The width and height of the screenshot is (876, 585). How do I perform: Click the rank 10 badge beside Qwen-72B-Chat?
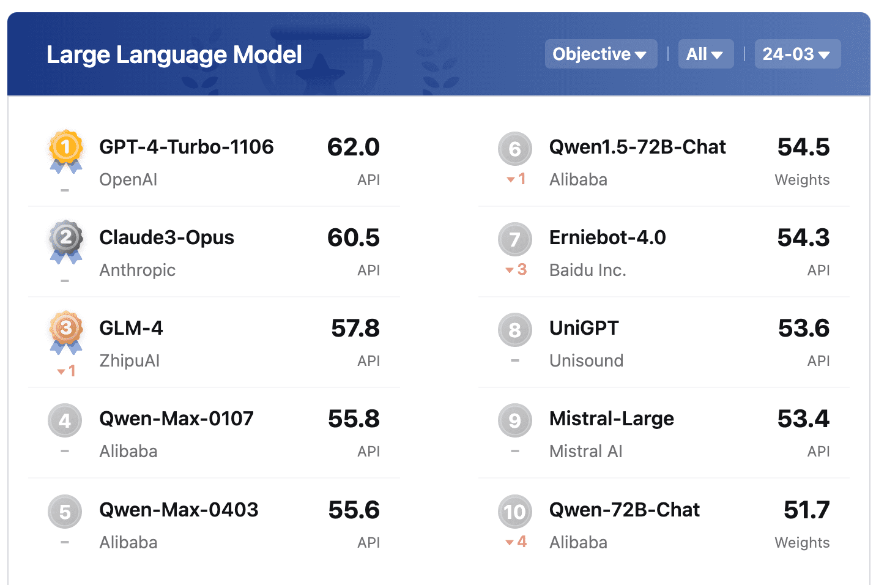tap(515, 512)
